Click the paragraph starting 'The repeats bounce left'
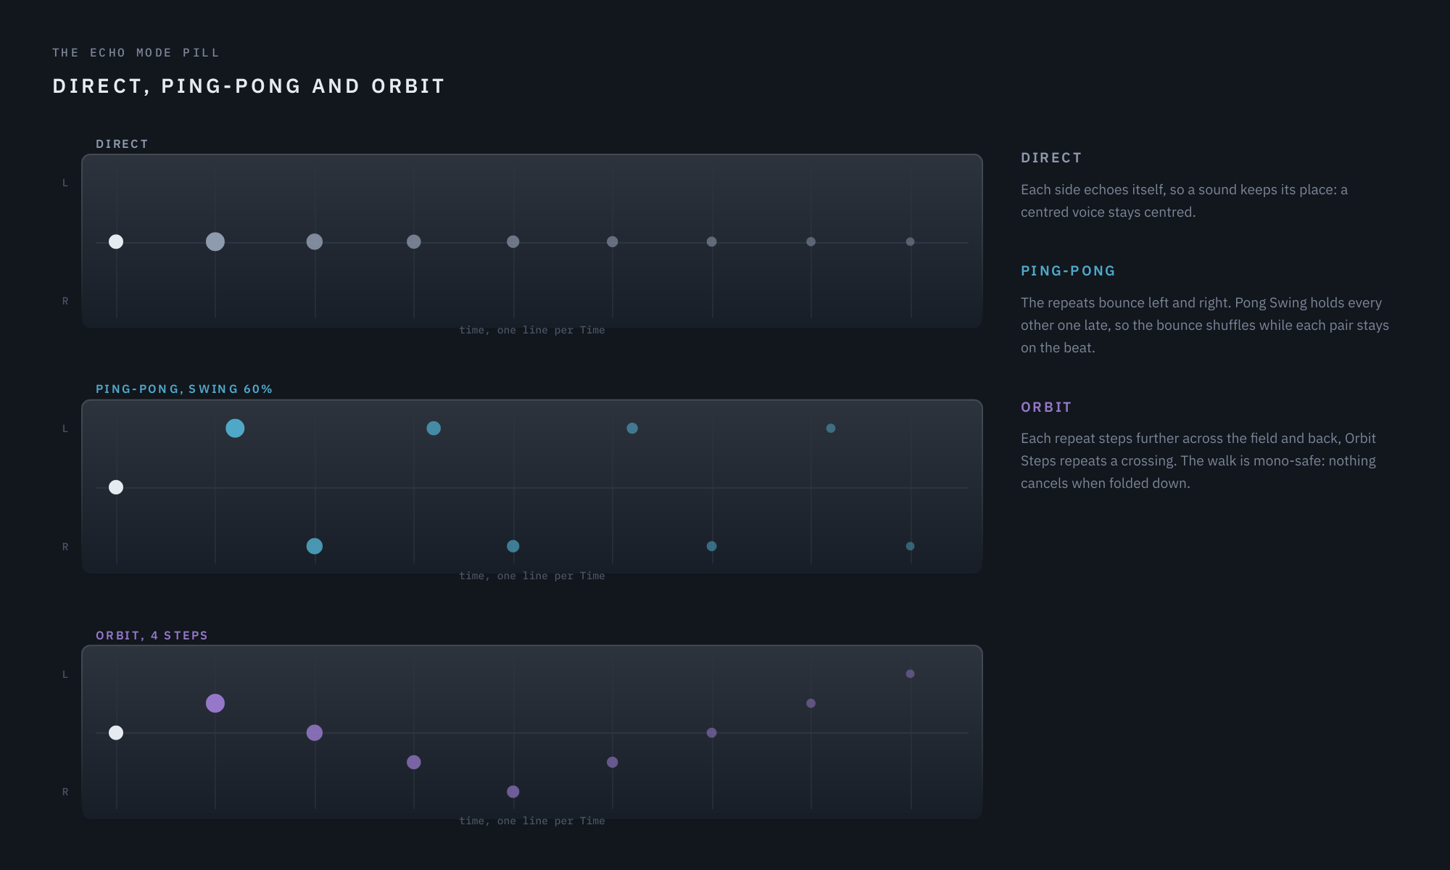 coord(1205,325)
